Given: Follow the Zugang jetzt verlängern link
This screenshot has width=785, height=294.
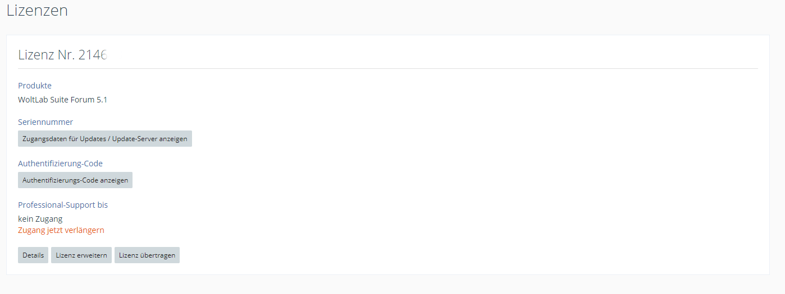Looking at the screenshot, I should click(61, 230).
